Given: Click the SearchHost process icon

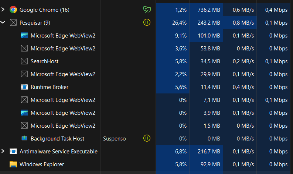Looking at the screenshot, I should 24,61.
